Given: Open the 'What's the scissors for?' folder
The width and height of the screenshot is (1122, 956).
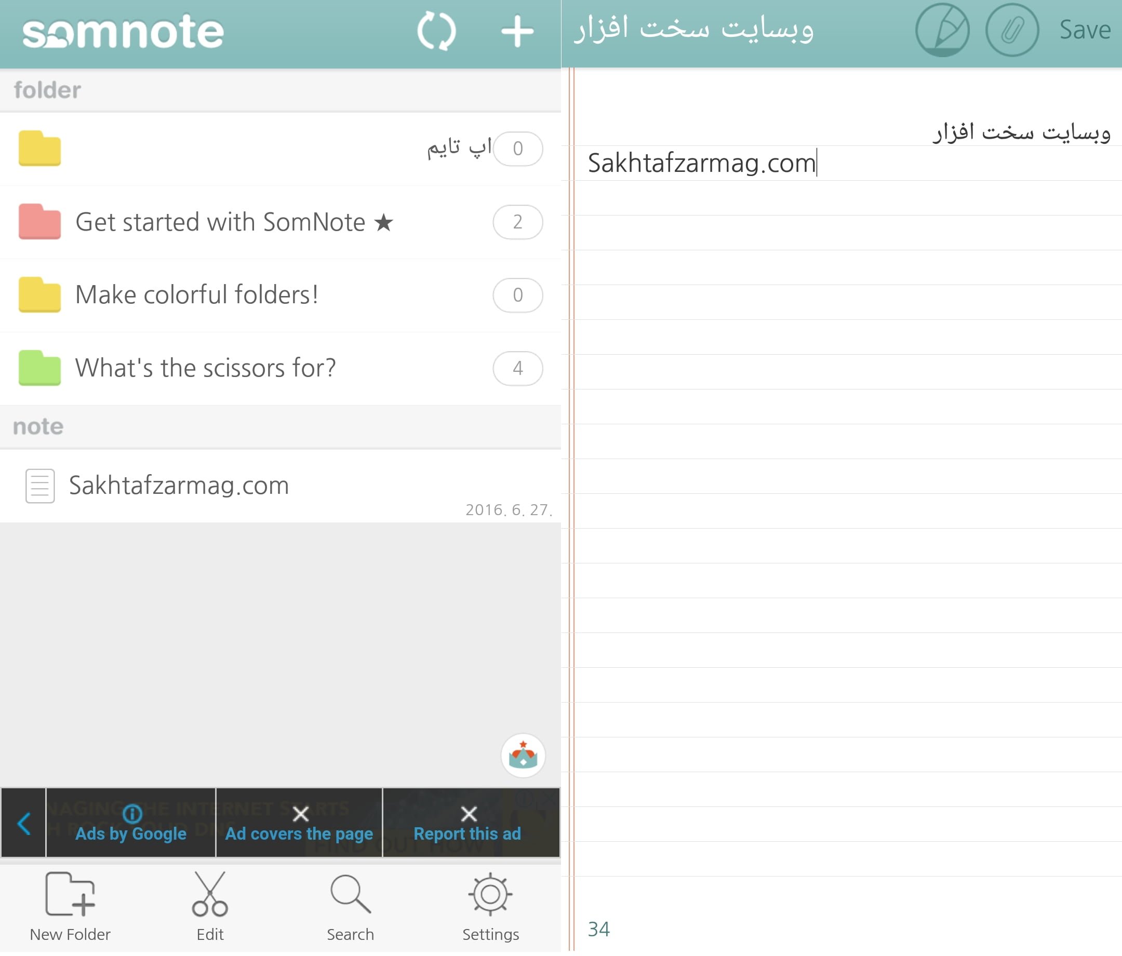Looking at the screenshot, I should (206, 368).
